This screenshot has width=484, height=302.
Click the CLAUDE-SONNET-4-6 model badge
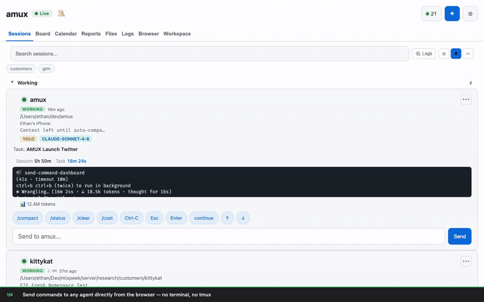pos(65,139)
